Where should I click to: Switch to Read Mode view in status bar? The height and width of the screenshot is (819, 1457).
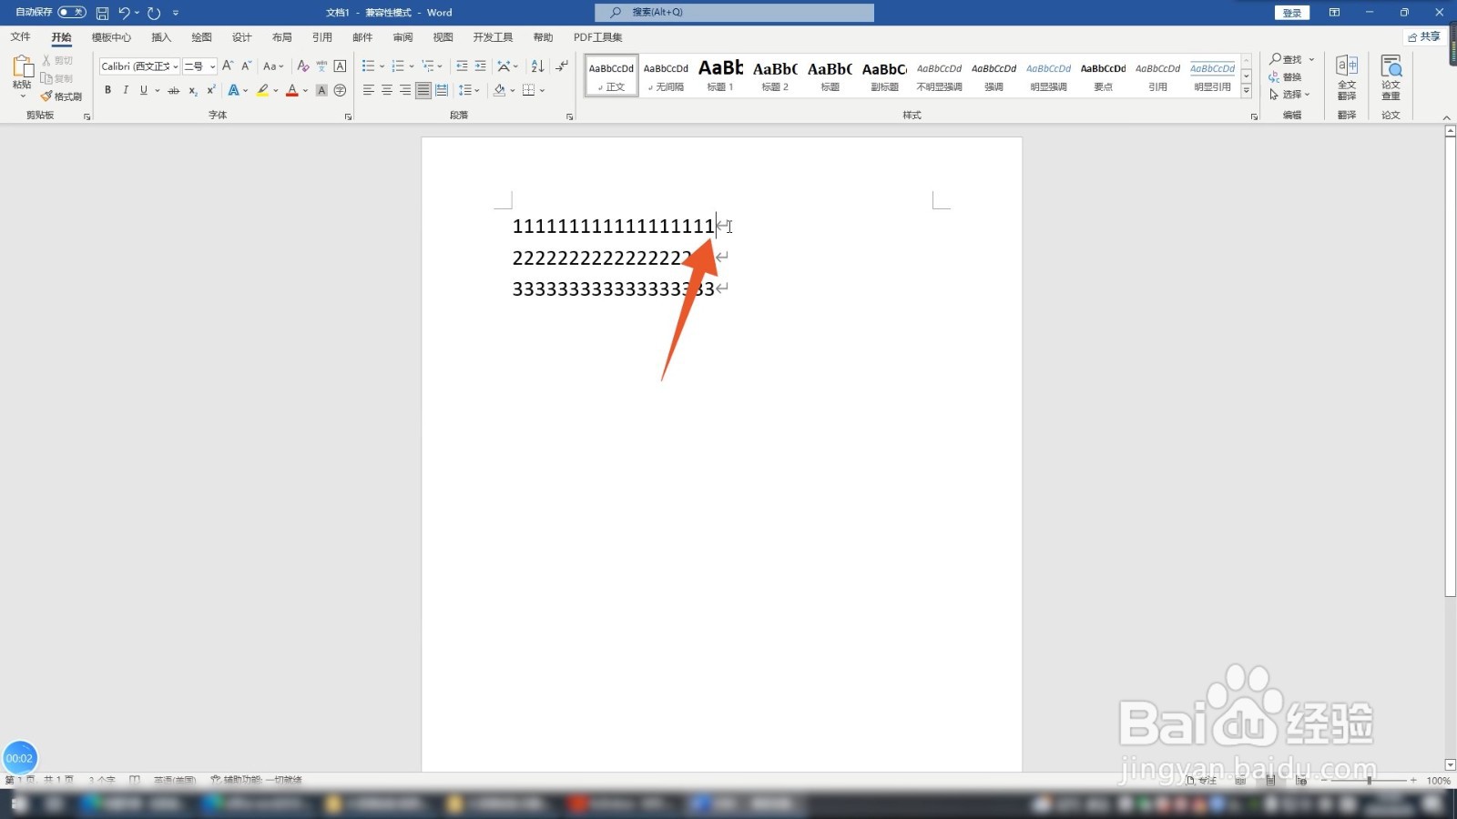click(x=1240, y=780)
